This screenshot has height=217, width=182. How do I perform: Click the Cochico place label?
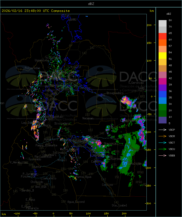[x=107, y=185]
